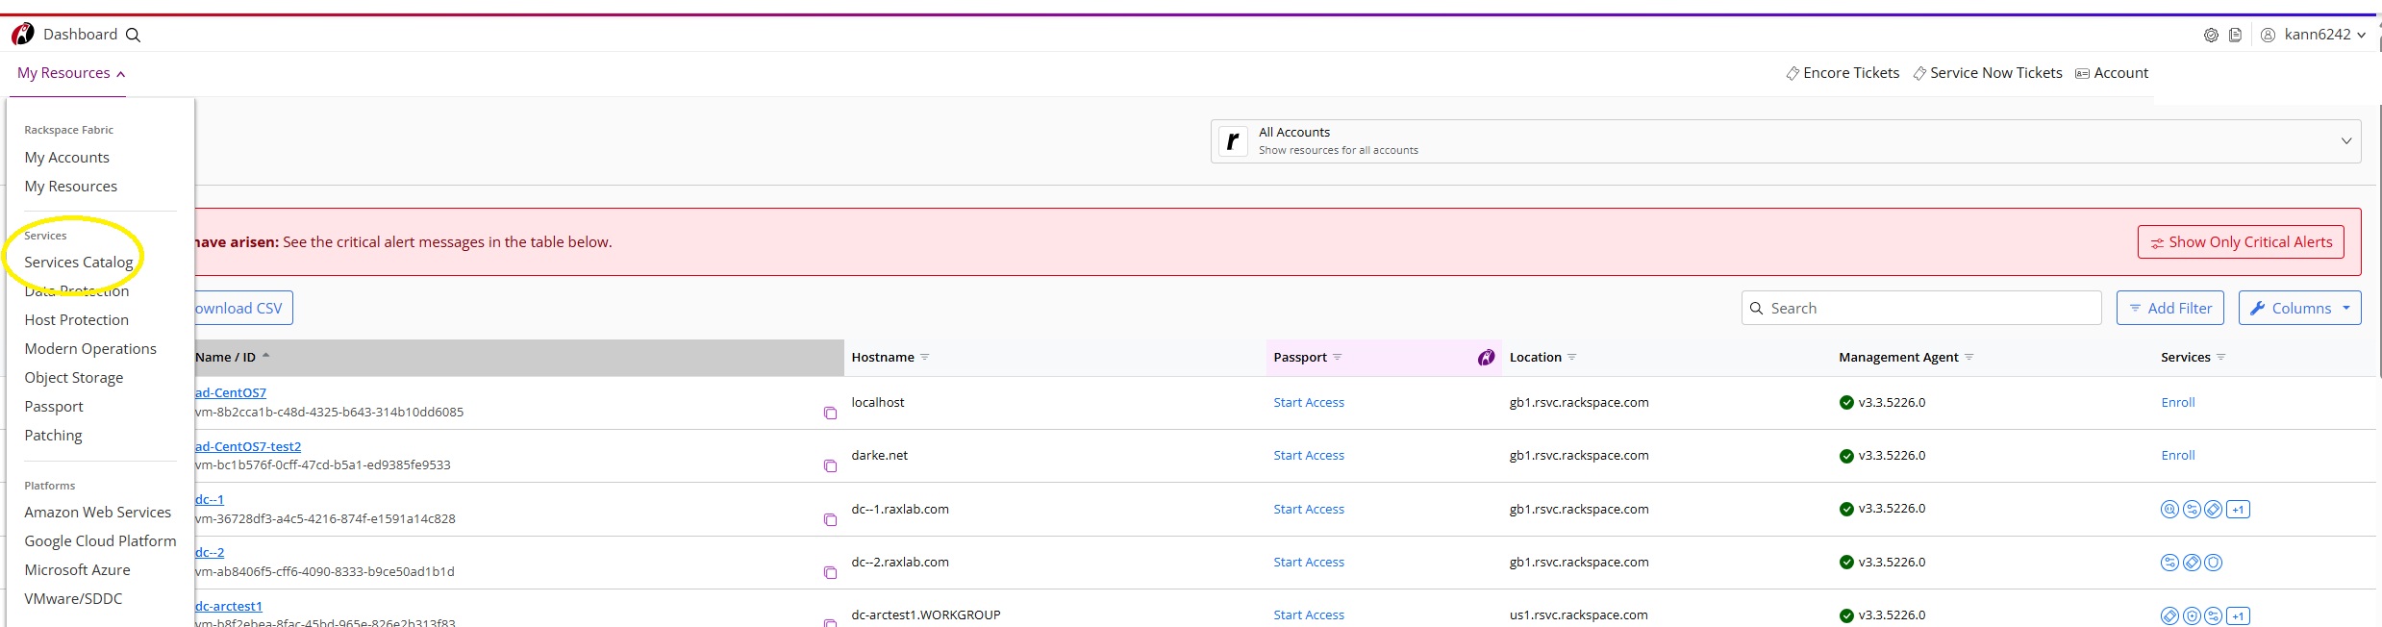Open Microsoft Azure platform
The image size is (2382, 627).
pos(78,570)
